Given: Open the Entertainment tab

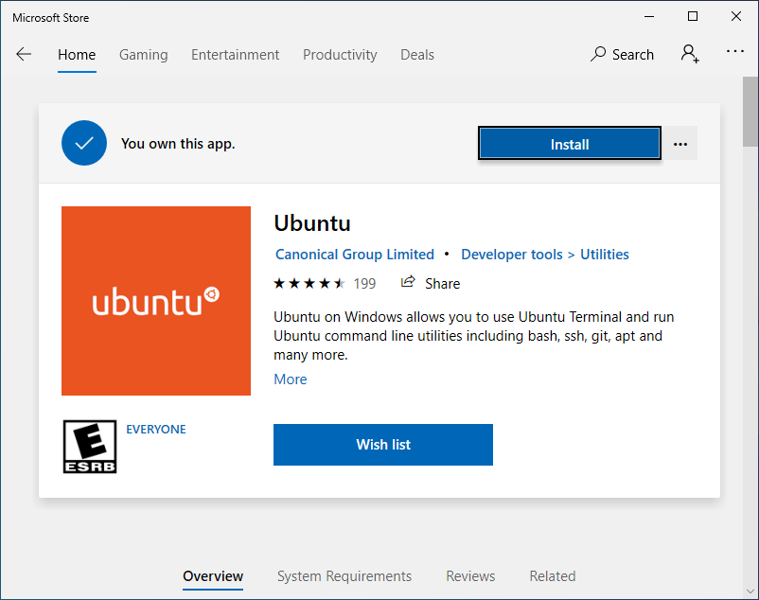Looking at the screenshot, I should pos(236,55).
